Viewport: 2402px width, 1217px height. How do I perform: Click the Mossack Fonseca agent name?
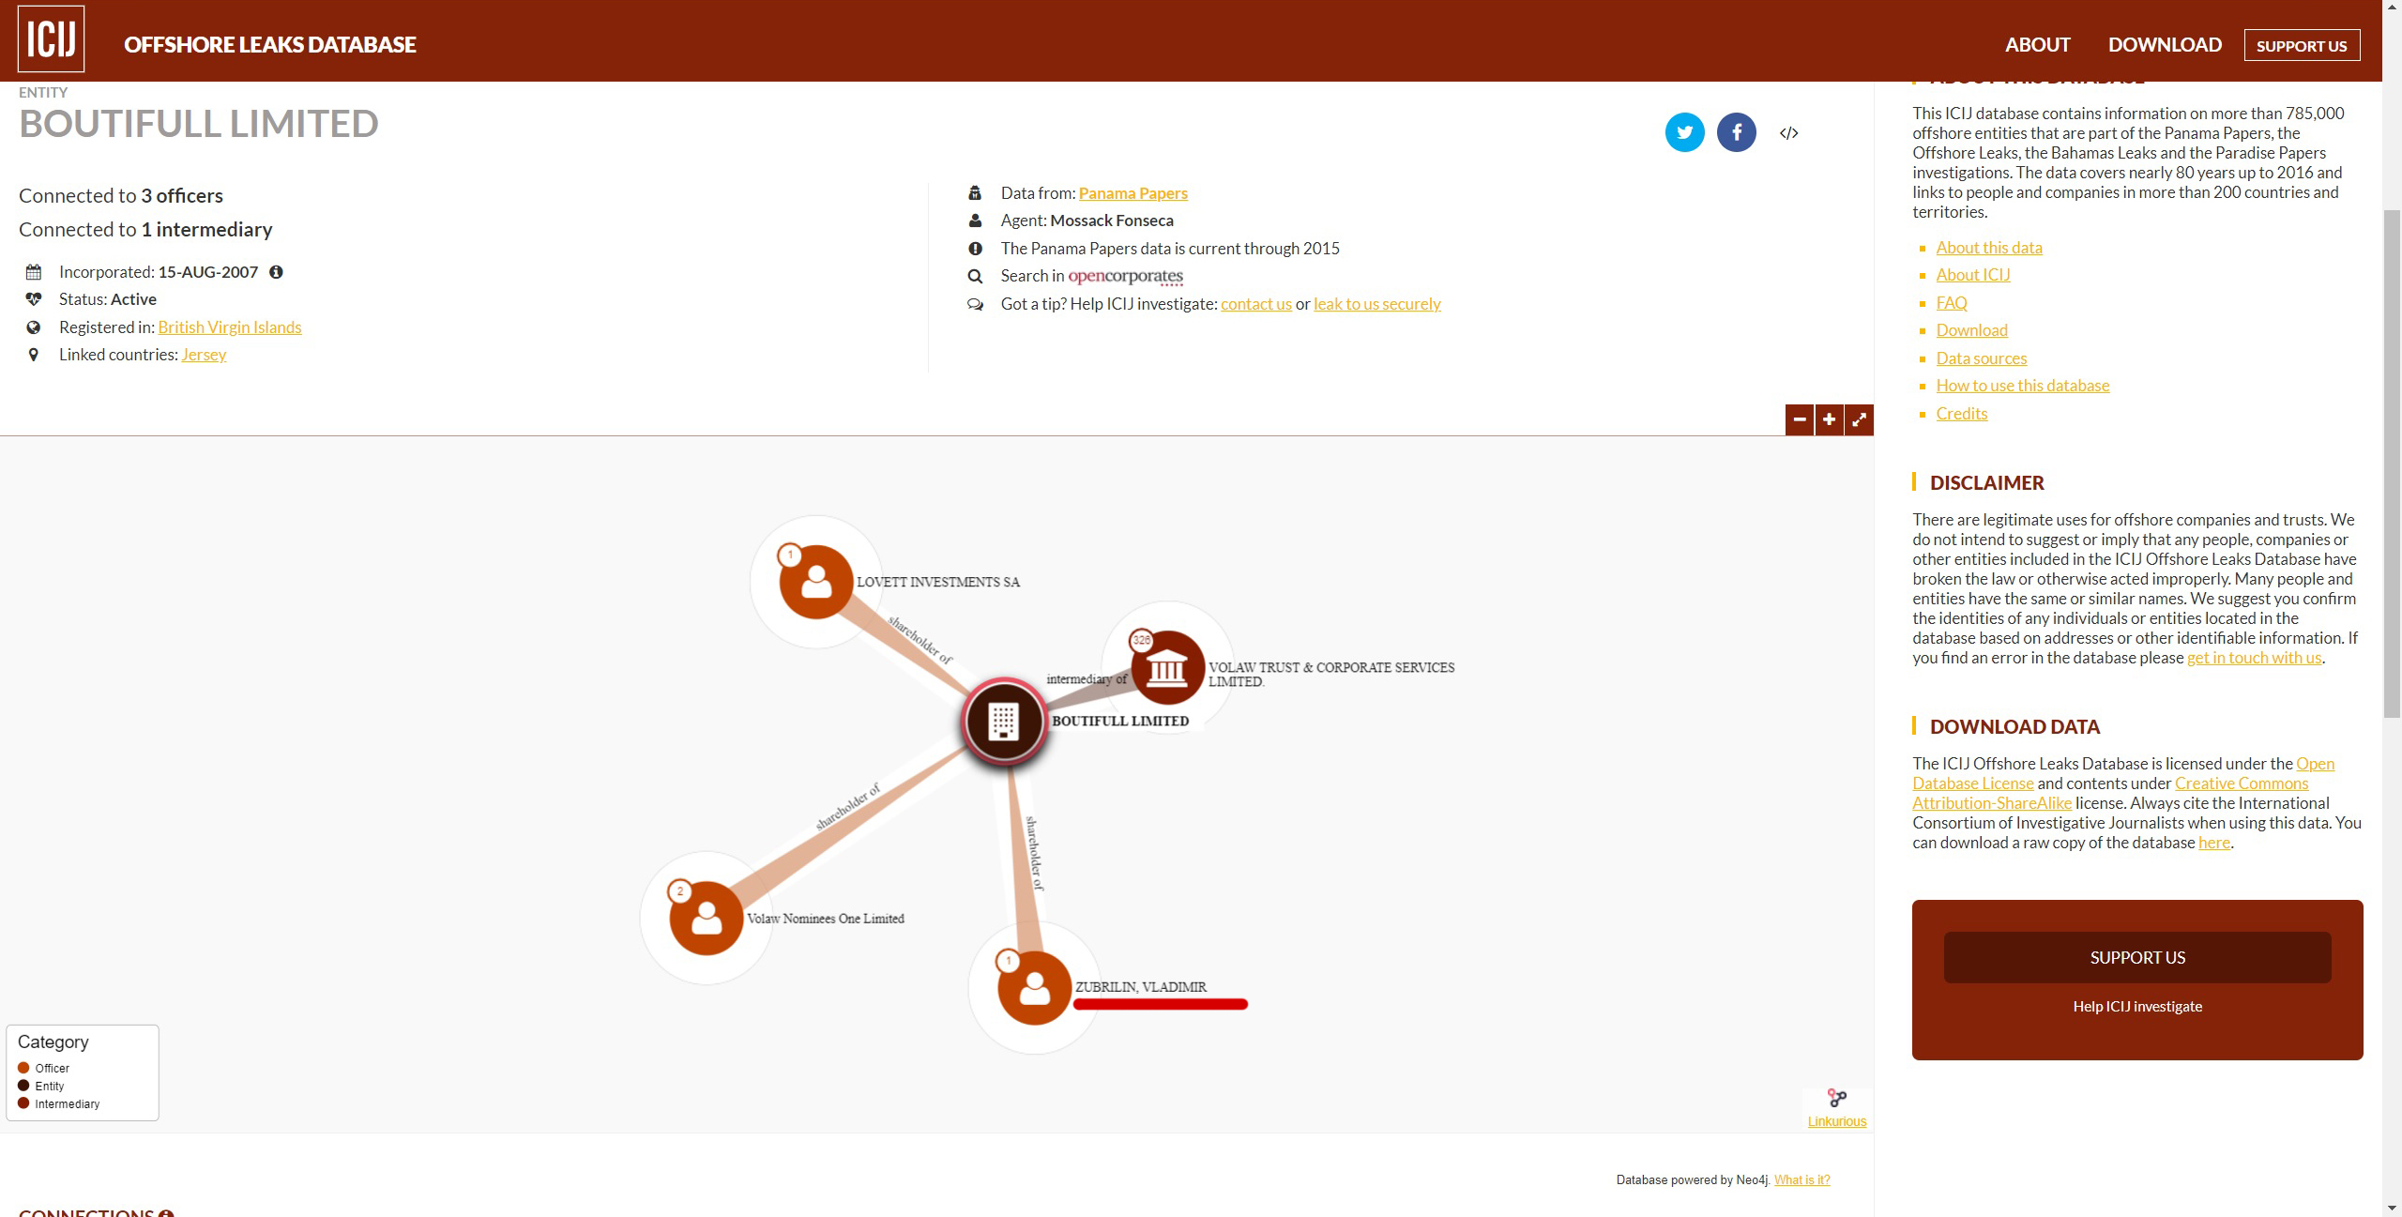pyautogui.click(x=1111, y=221)
